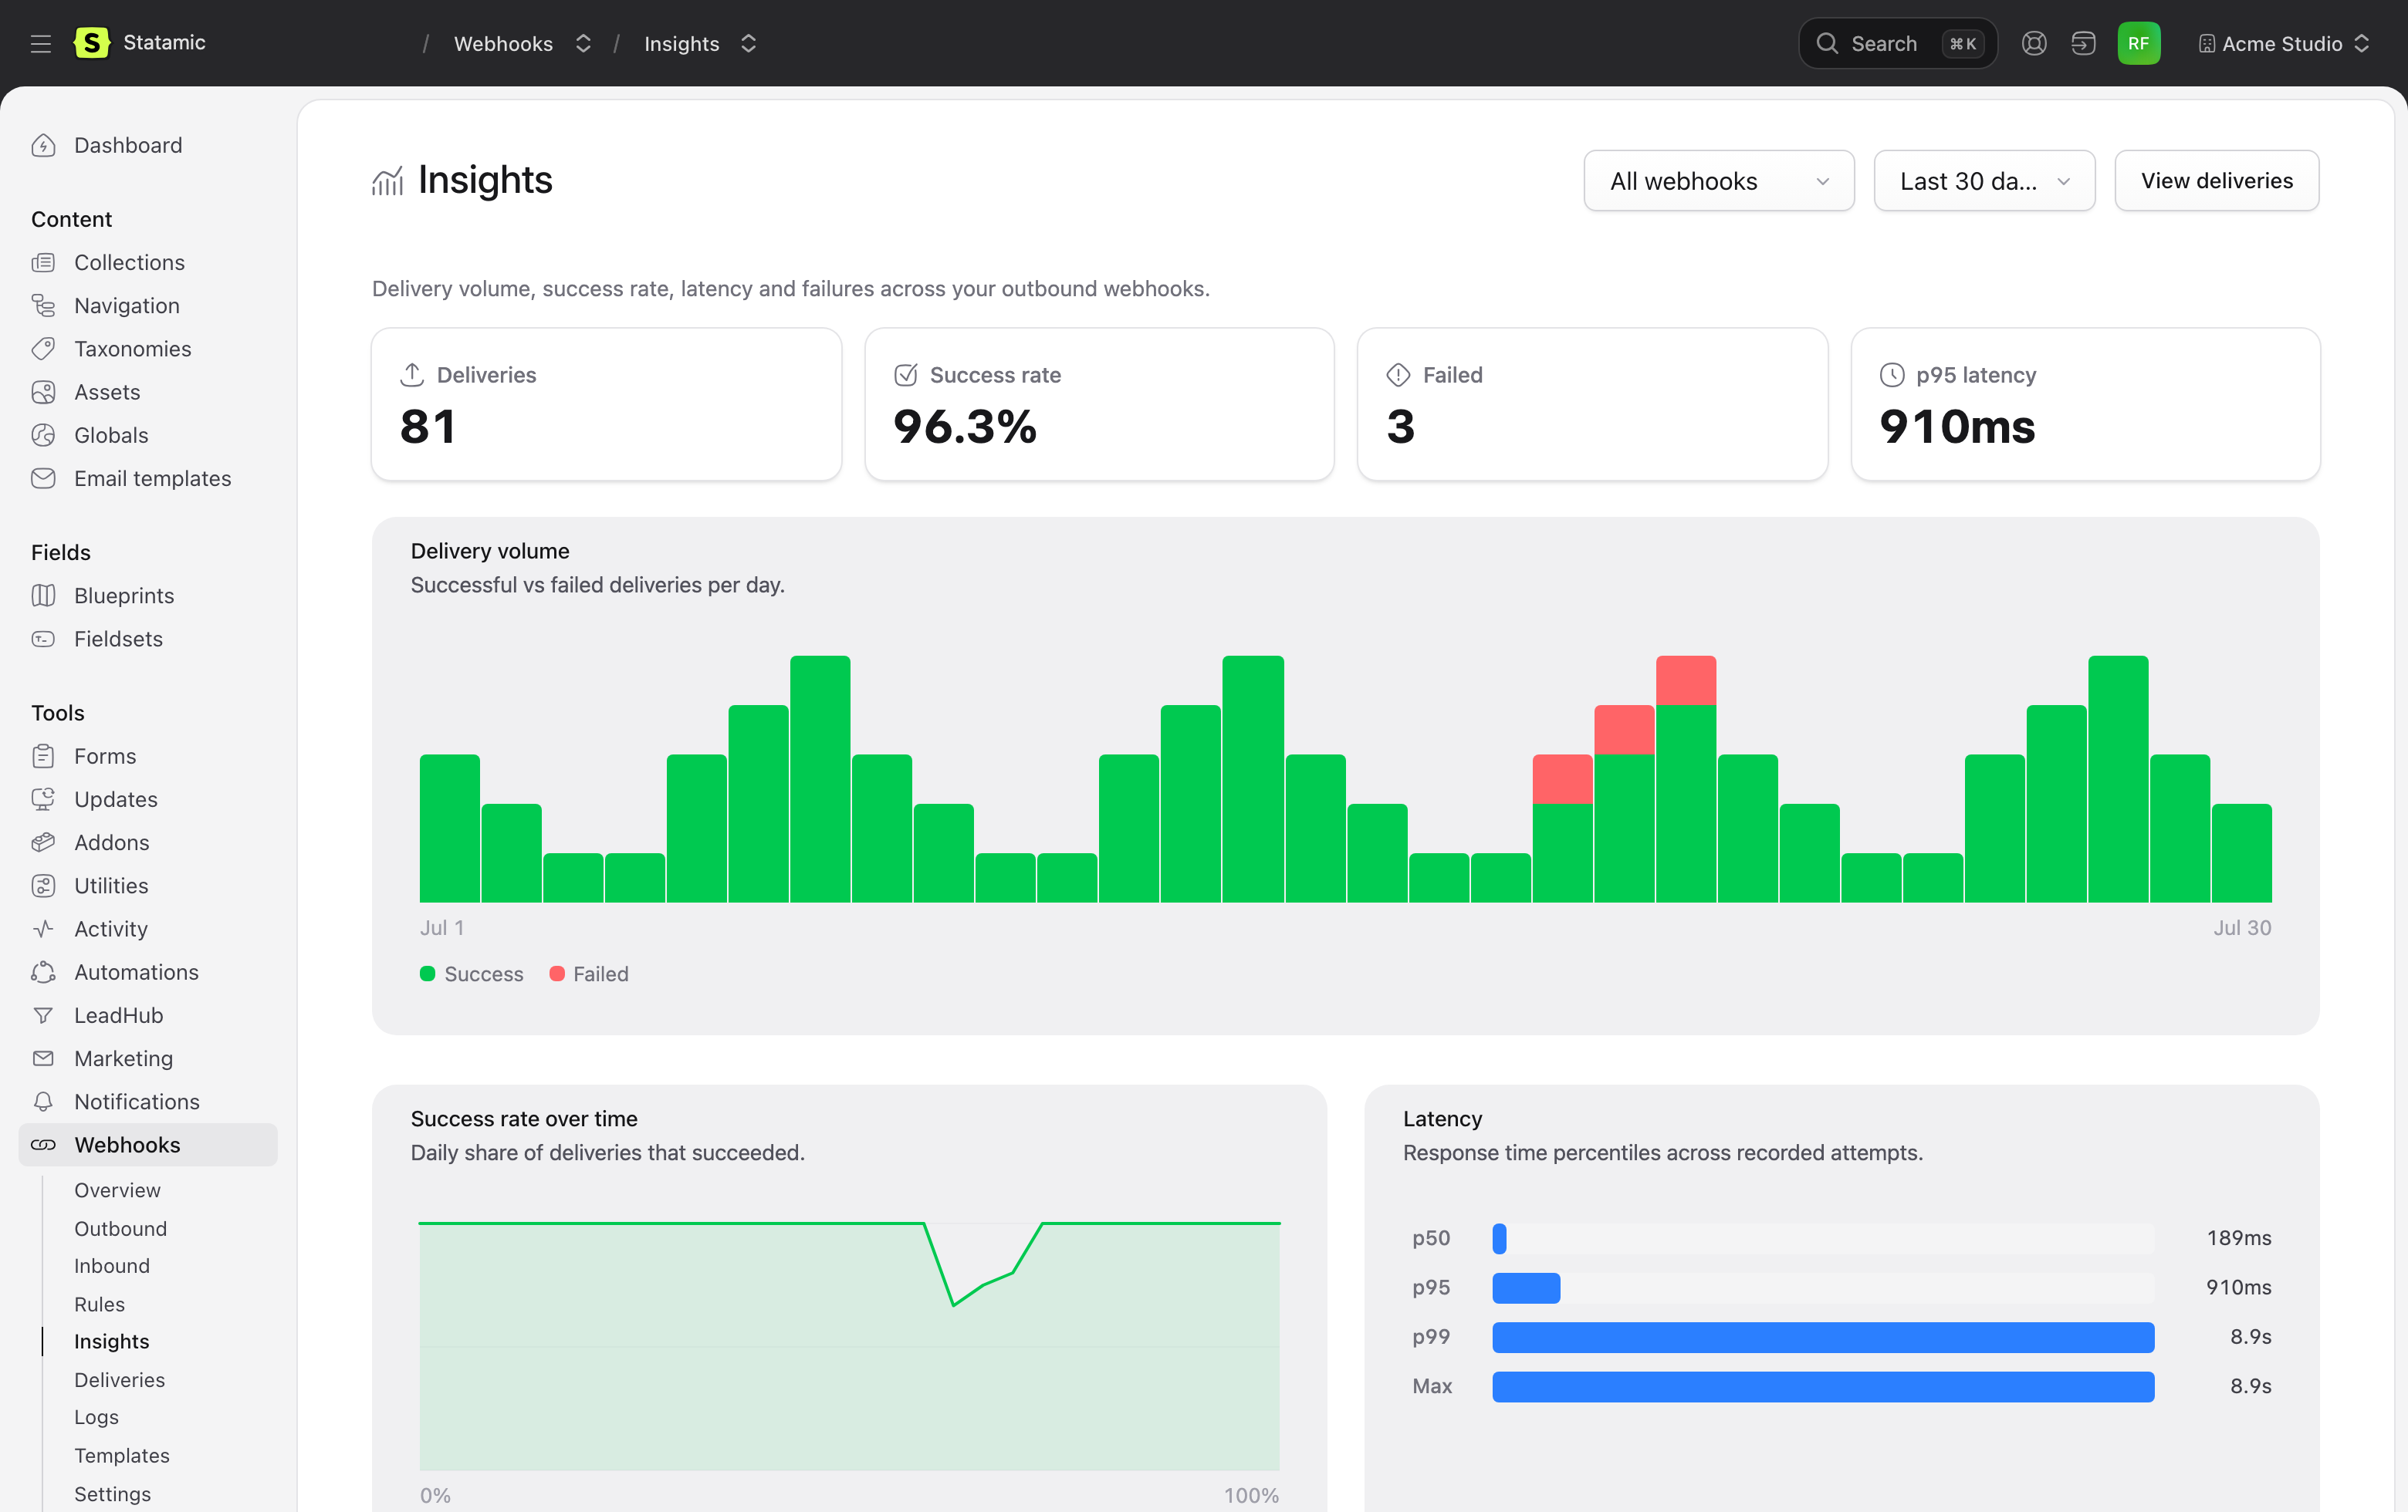Expand the Webhooks breadcrumb switcher chevrons

click(583, 43)
